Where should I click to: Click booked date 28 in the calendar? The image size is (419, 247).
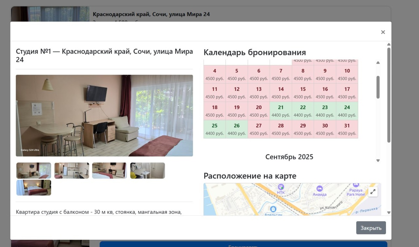point(281,129)
